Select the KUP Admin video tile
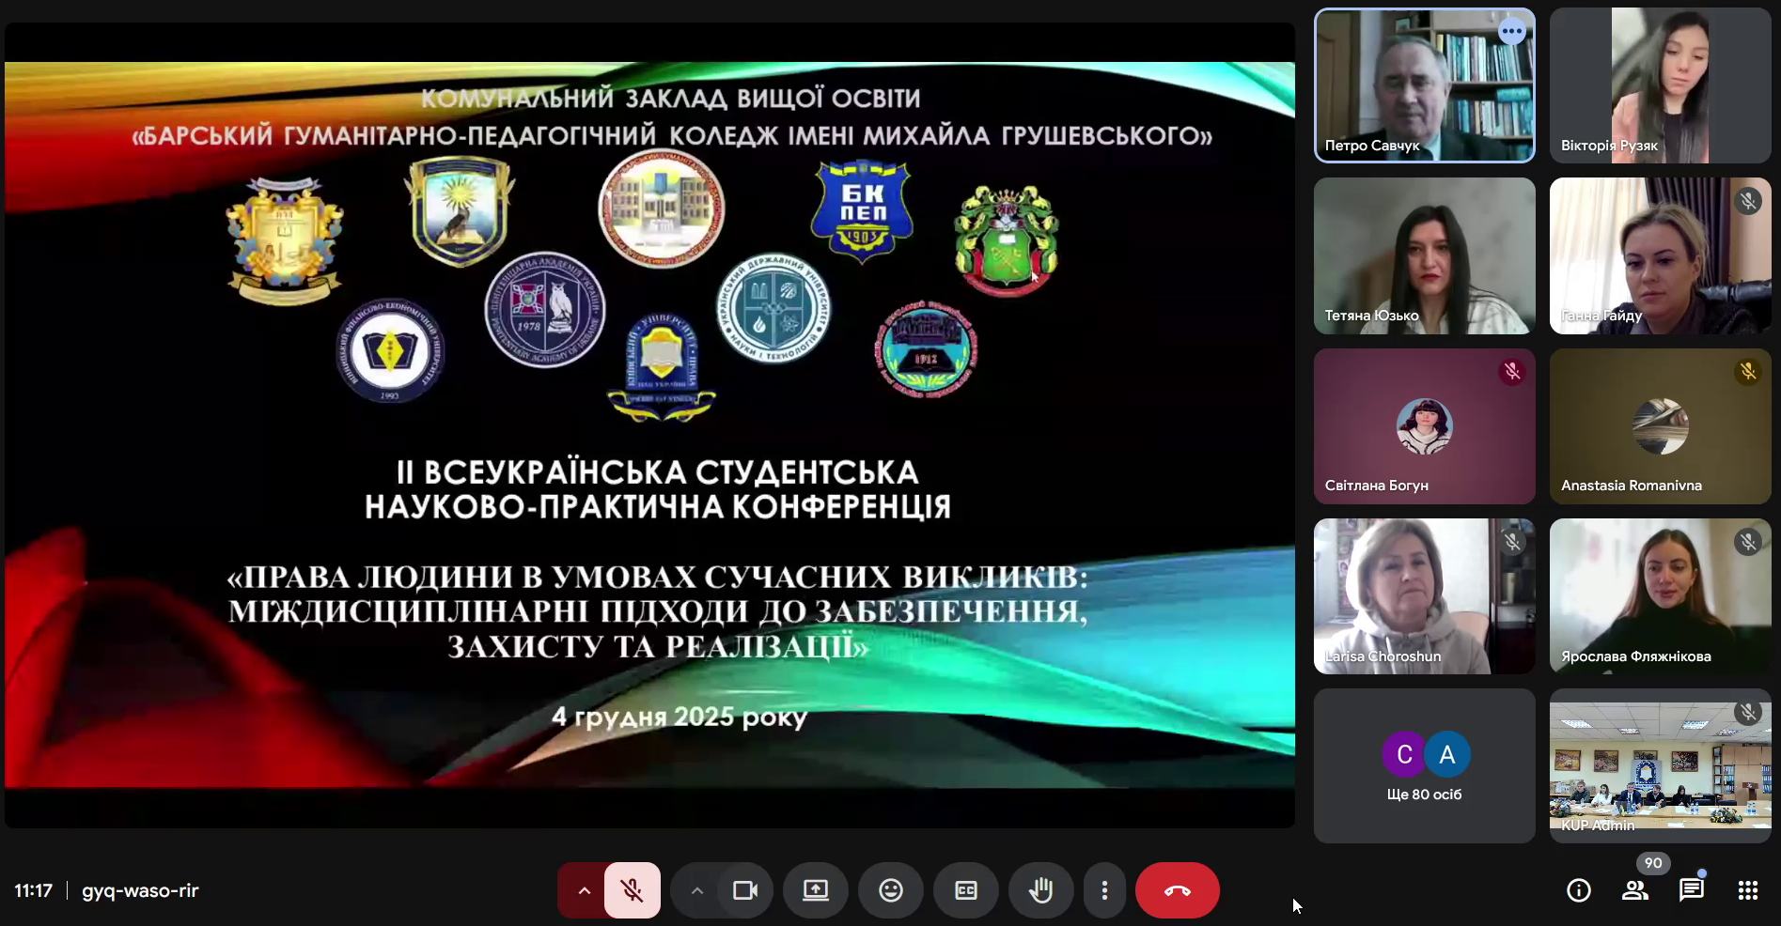 coord(1660,765)
